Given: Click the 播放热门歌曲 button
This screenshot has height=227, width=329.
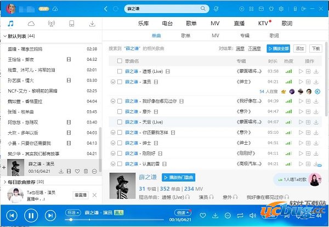Looking at the screenshot, I should [x=179, y=178].
